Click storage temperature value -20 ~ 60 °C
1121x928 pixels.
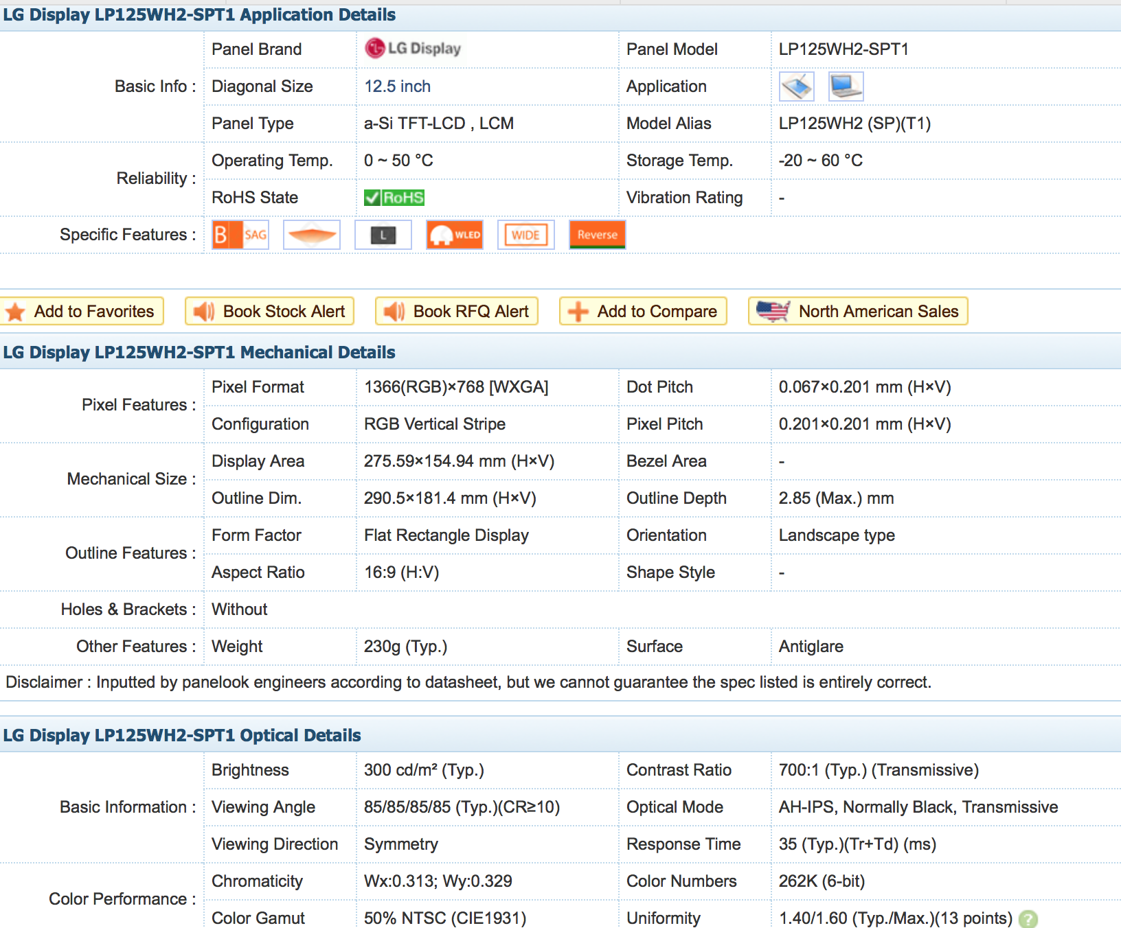pos(820,161)
